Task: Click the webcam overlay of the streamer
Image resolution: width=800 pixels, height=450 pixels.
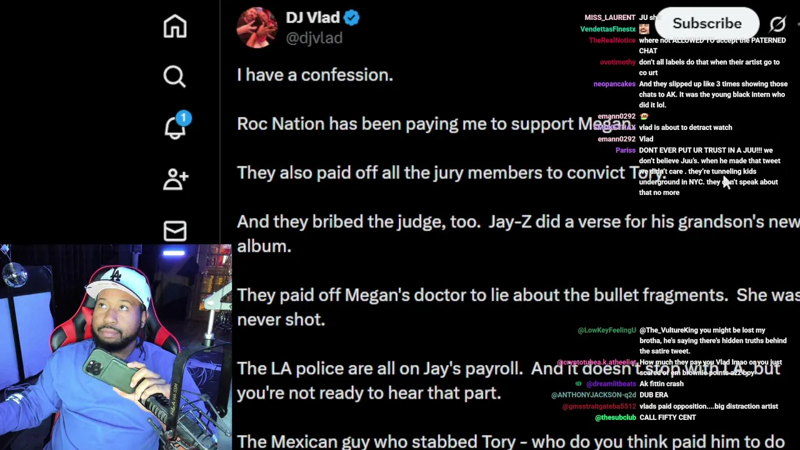Action: pyautogui.click(x=116, y=347)
